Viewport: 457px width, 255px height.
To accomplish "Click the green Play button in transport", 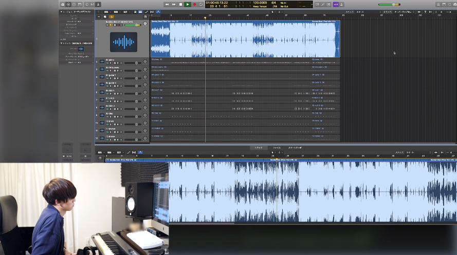I will 188,4.
